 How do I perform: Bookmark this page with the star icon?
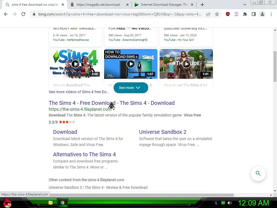click(217, 14)
